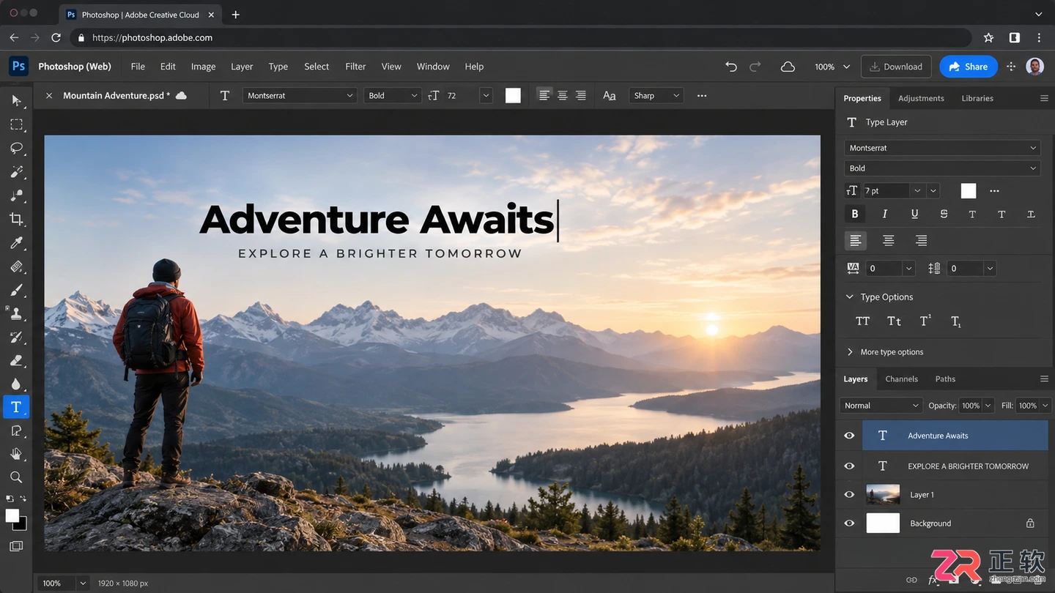Click the white text color swatch in options bar
The height and width of the screenshot is (593, 1055).
click(x=513, y=95)
